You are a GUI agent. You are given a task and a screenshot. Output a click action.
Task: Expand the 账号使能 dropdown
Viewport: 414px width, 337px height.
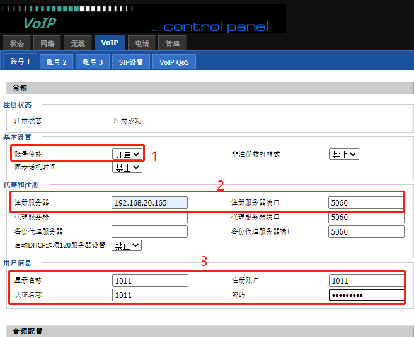pyautogui.click(x=127, y=154)
